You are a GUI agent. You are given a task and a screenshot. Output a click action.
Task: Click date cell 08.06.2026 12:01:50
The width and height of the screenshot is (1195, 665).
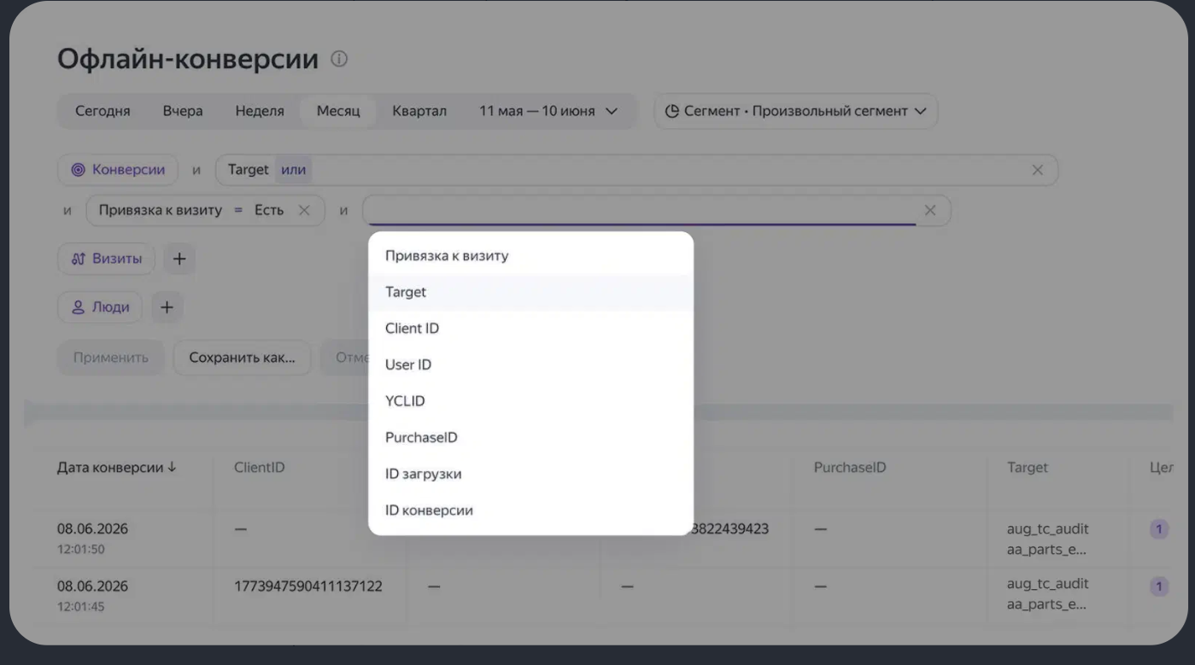(92, 538)
